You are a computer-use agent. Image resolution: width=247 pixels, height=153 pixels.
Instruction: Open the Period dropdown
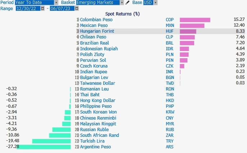point(56,3)
